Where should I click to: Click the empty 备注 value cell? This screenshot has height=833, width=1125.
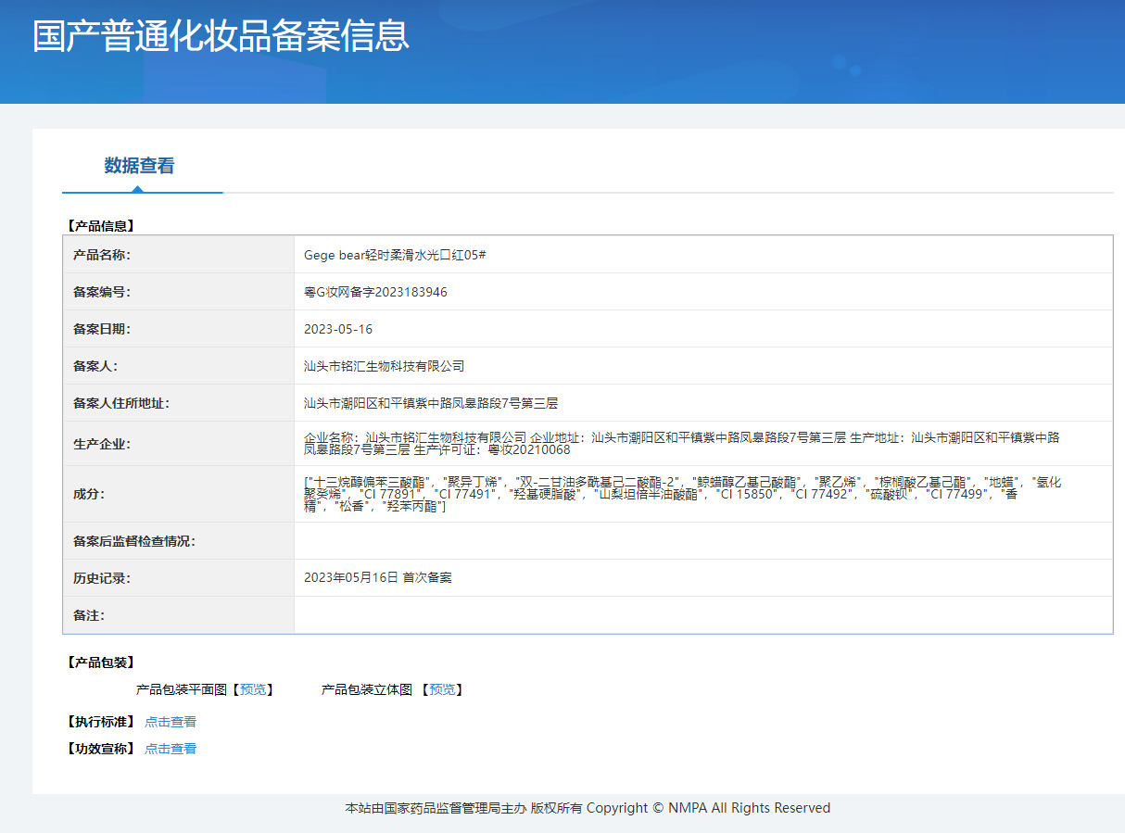click(702, 615)
